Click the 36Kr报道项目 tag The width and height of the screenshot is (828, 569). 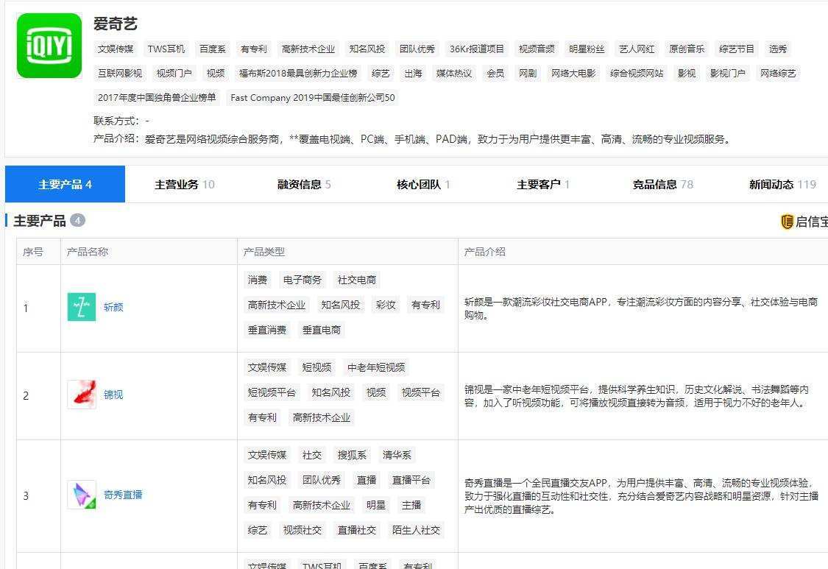[477, 49]
